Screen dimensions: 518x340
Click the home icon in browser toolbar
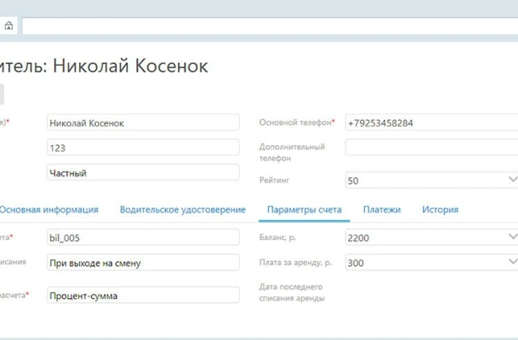[8, 26]
